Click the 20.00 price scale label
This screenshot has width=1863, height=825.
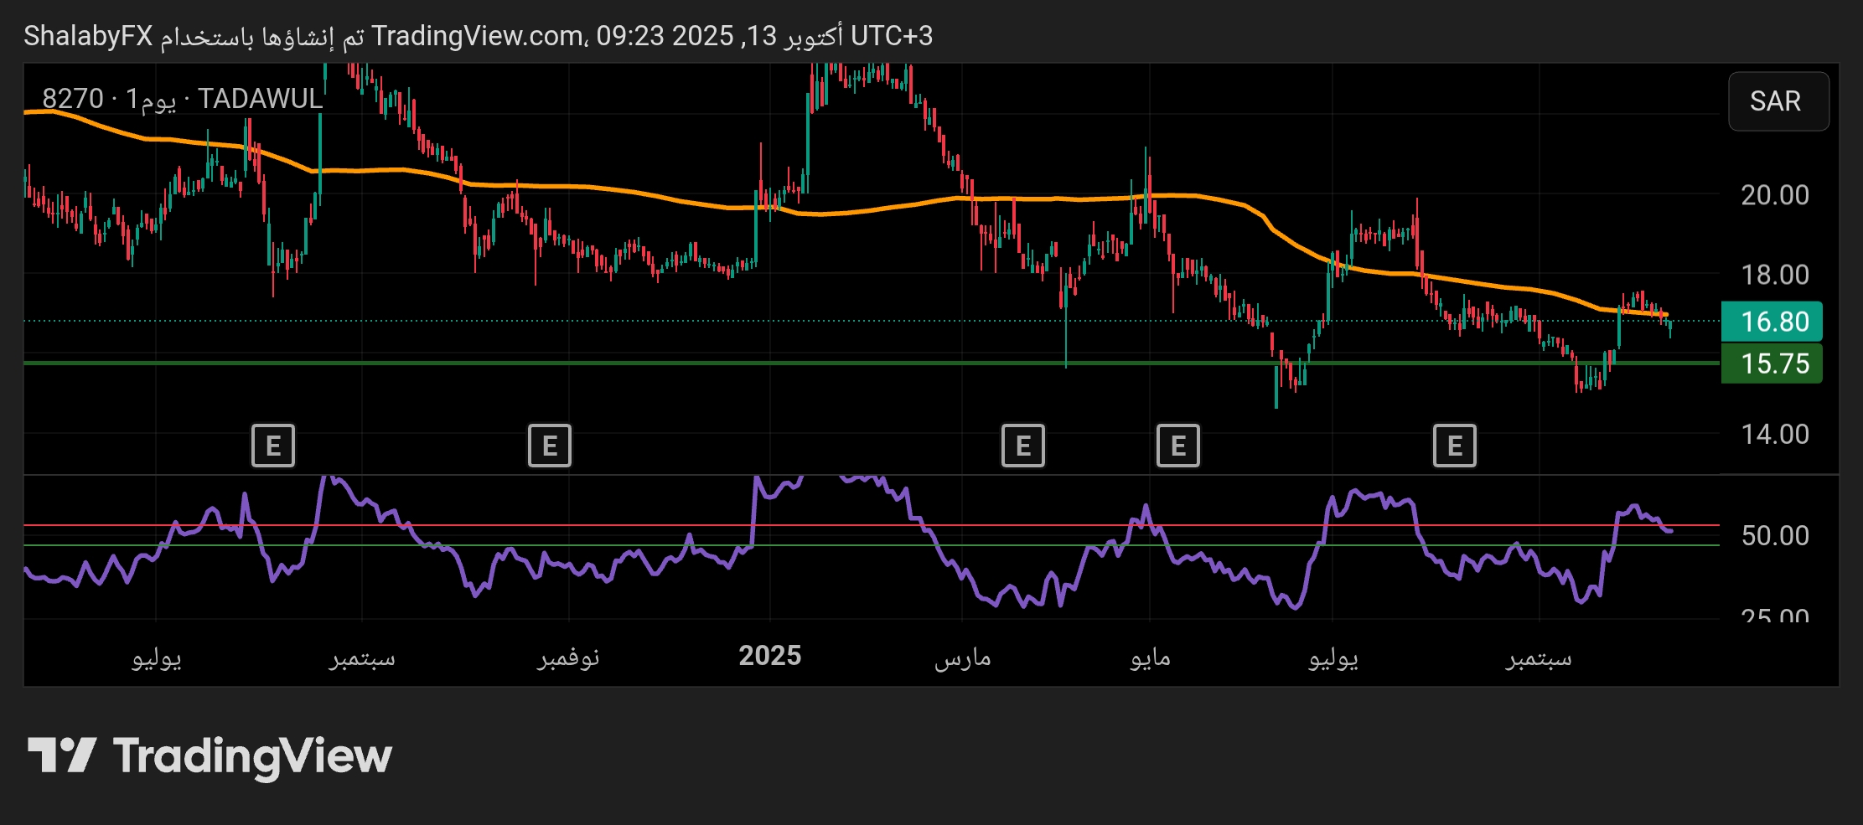tap(1774, 195)
